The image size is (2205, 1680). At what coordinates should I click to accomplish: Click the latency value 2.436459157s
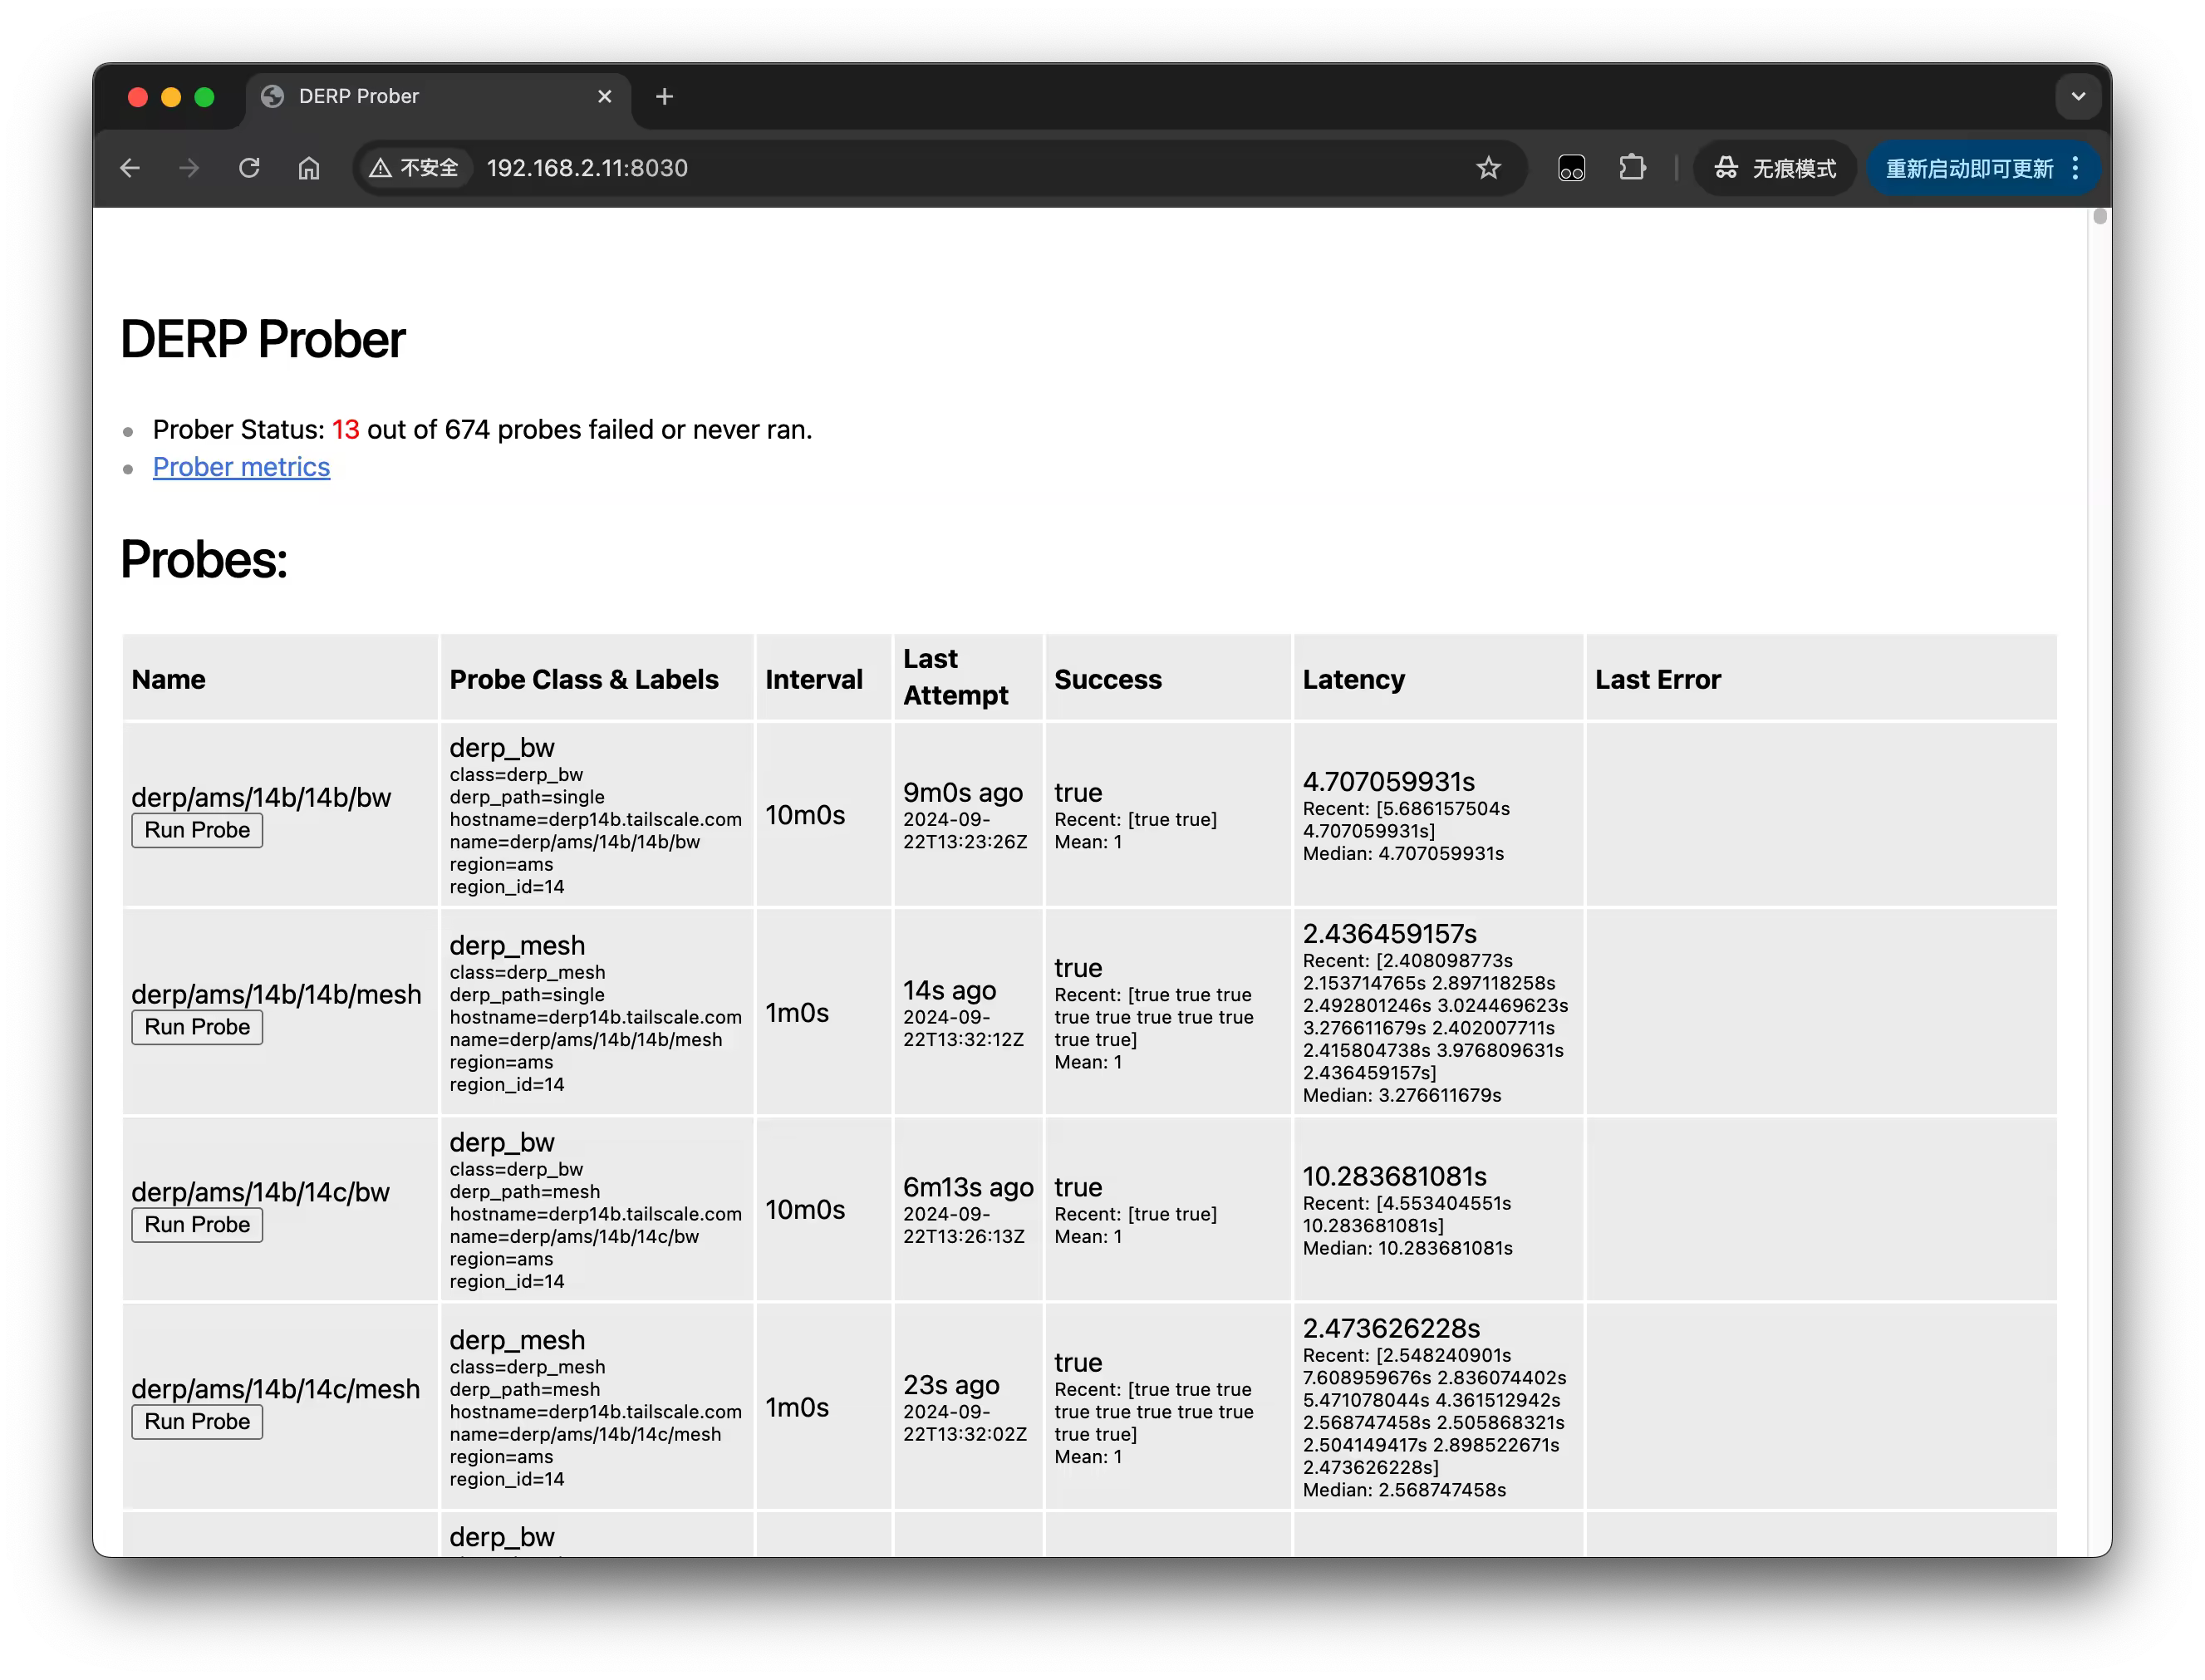1389,934
